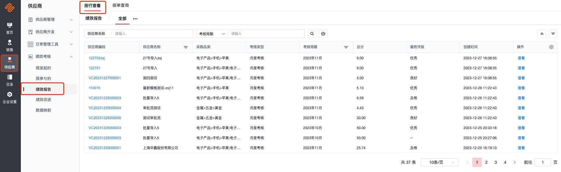Open 供应商 module in the left rail

[x=10, y=63]
